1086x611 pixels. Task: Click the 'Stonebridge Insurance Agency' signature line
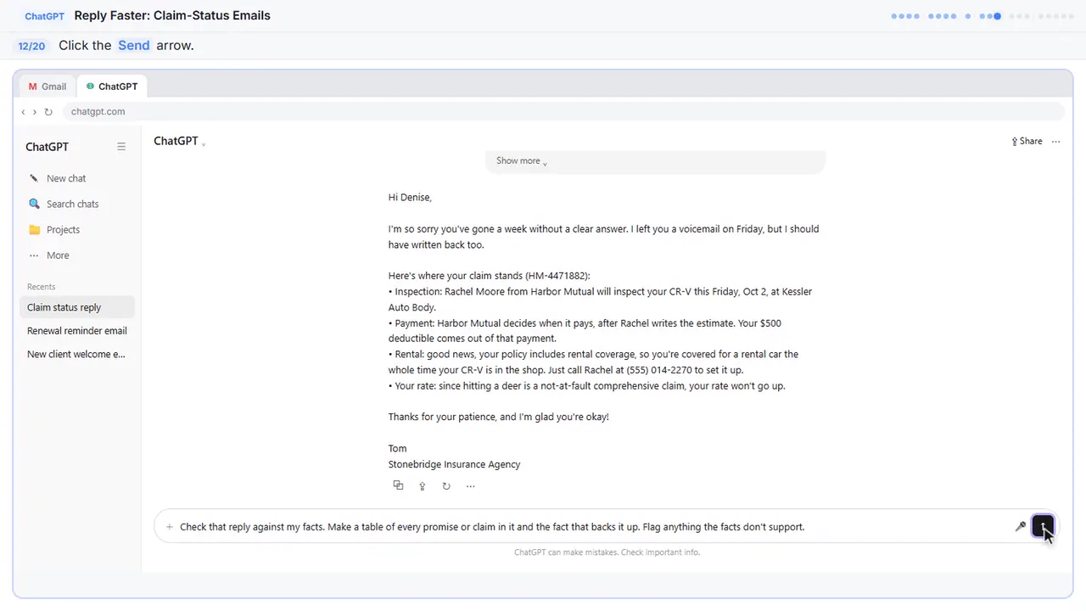454,465
